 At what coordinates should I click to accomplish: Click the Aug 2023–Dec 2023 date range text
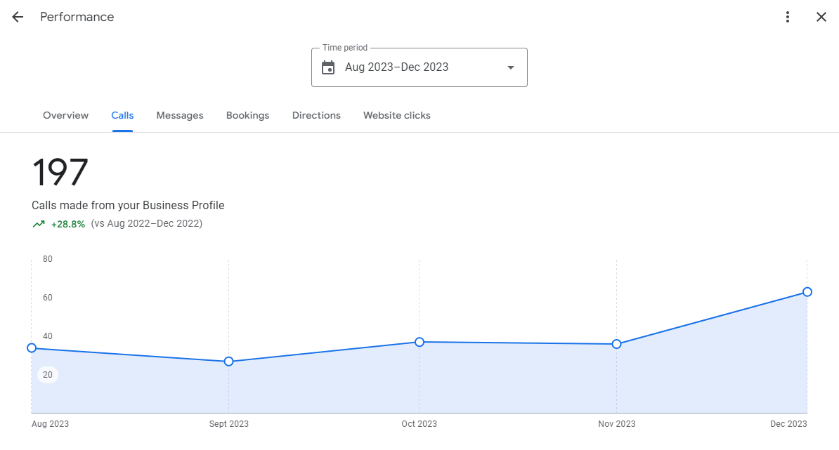(x=396, y=67)
